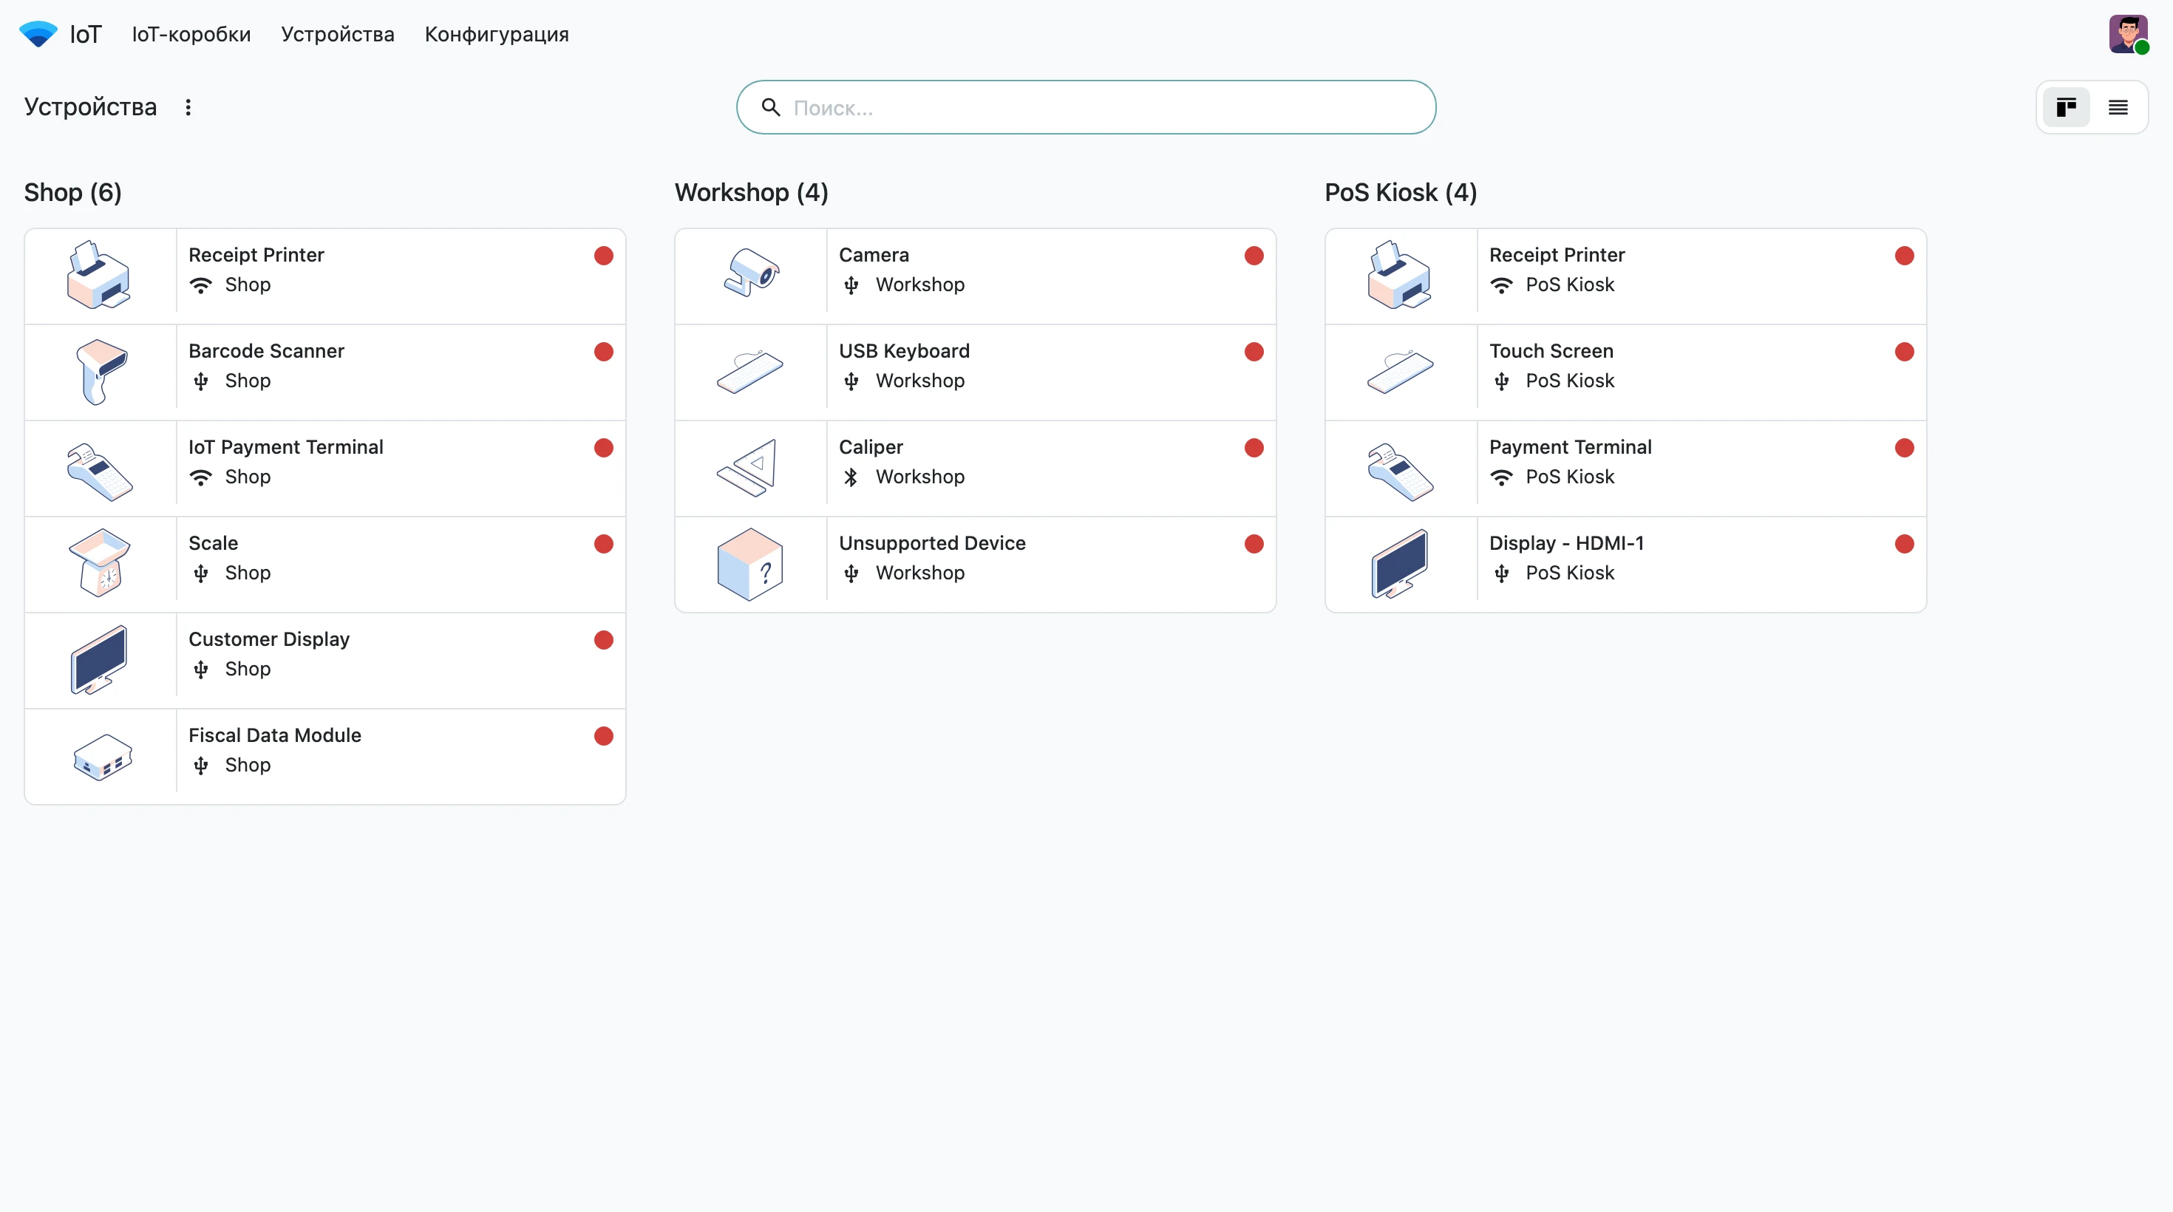The height and width of the screenshot is (1212, 2173).
Task: Click the red status dot on Camera
Action: click(1254, 256)
